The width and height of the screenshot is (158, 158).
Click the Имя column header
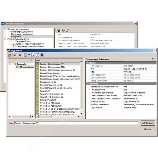(60, 60)
